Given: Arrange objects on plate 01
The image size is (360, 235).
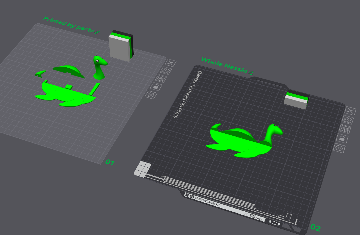Looking at the screenshot, I should pos(161,79).
